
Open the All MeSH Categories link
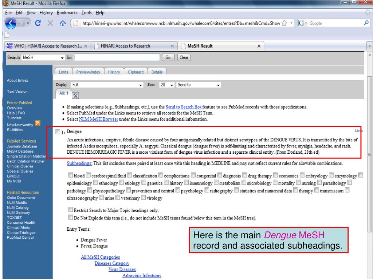point(101,257)
